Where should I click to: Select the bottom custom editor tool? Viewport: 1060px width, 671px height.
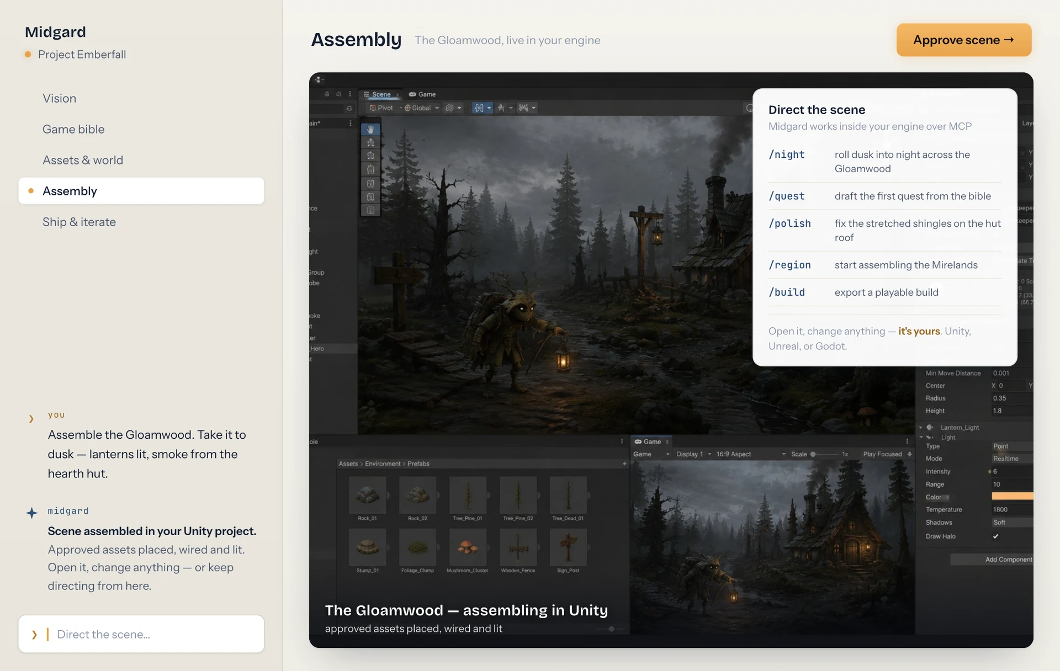(370, 210)
